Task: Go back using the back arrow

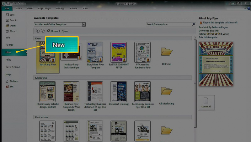Action: point(38,31)
